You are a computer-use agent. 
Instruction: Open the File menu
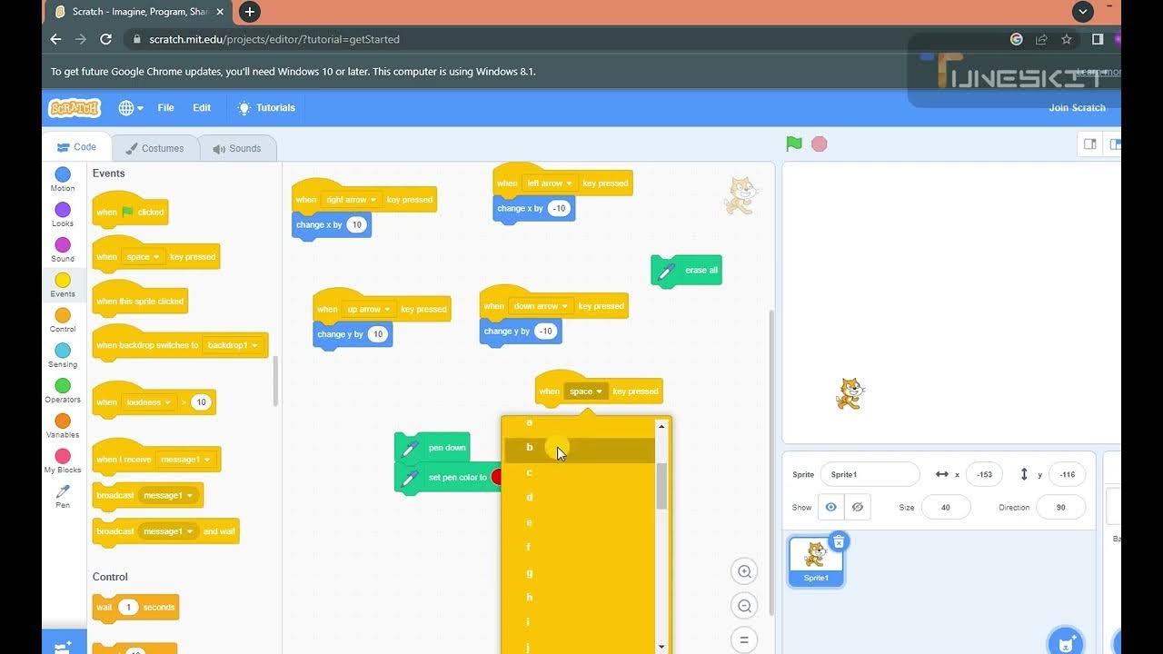165,107
